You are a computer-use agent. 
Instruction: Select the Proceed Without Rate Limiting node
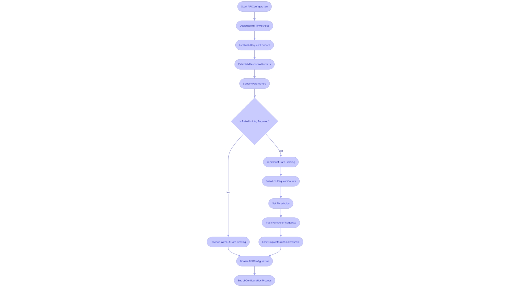(x=228, y=242)
